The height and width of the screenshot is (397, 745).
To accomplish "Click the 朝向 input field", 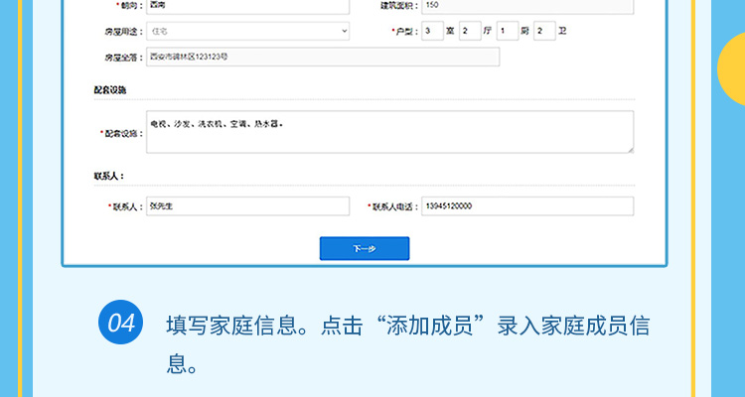I will pyautogui.click(x=248, y=6).
